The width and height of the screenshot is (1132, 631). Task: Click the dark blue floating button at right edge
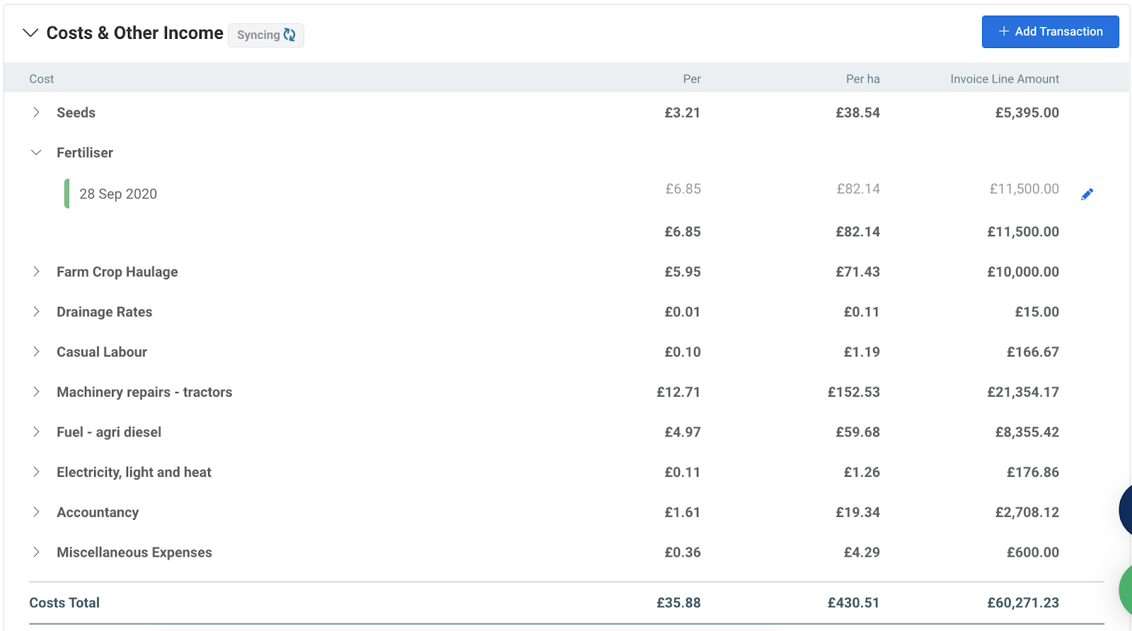click(1126, 510)
